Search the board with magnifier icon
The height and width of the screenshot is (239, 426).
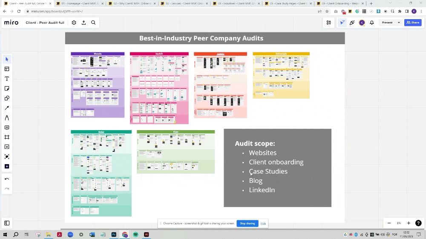93,23
